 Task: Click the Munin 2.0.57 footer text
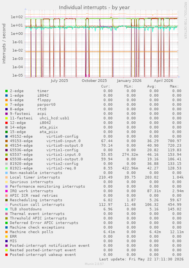point(94,264)
